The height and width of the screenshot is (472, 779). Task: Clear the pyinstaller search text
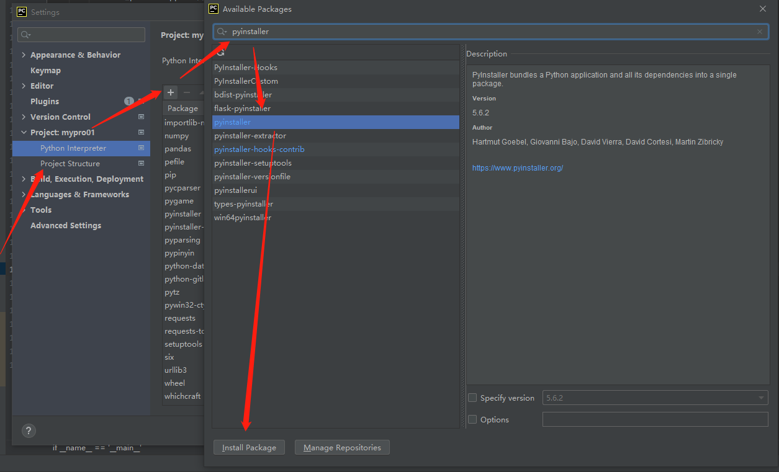pyautogui.click(x=760, y=32)
